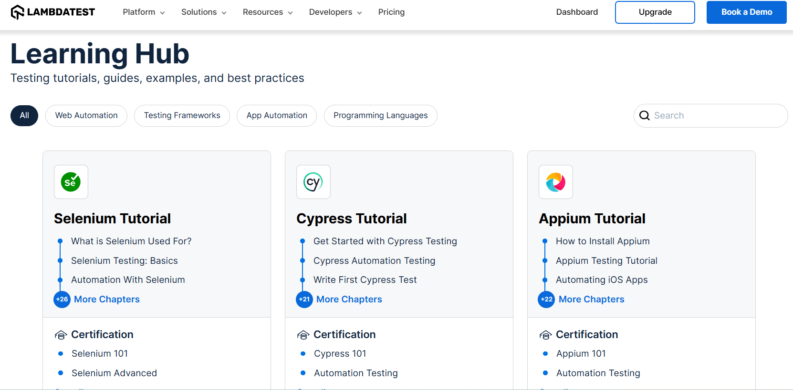
Task: Go to Dashboard
Action: click(x=577, y=12)
